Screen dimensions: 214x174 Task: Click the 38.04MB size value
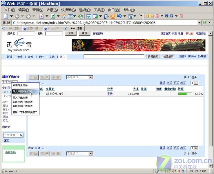(x=133, y=94)
